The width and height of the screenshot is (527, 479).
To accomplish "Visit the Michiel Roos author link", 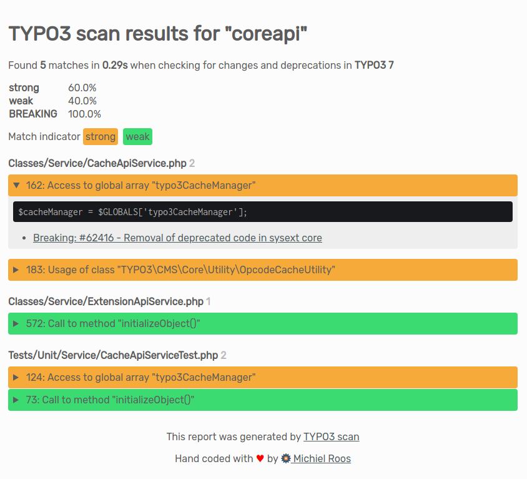I will coord(322,458).
